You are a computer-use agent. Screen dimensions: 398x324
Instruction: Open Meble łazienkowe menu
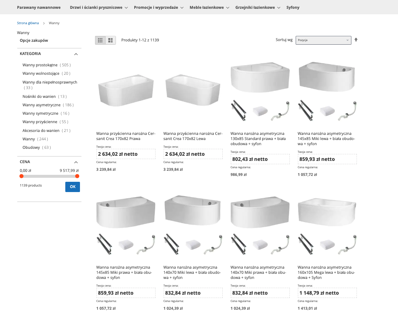tap(209, 7)
